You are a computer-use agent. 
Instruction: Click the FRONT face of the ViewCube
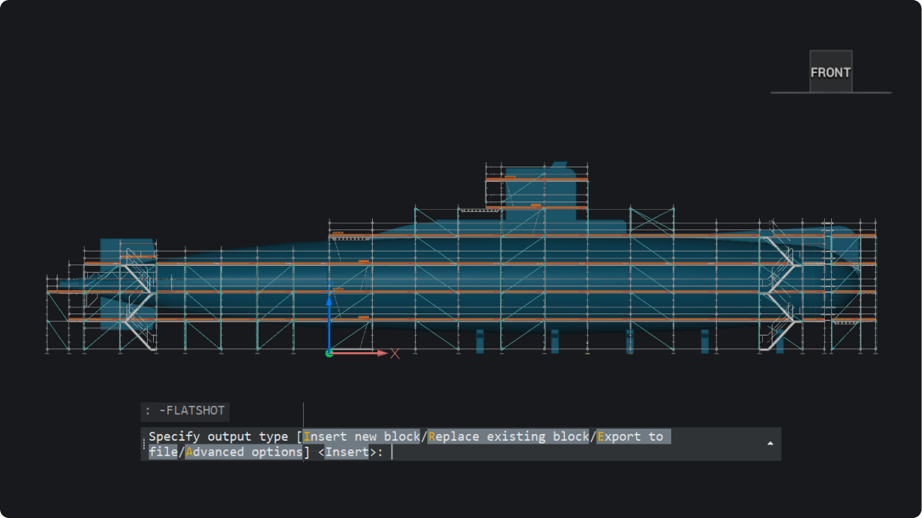tap(830, 72)
